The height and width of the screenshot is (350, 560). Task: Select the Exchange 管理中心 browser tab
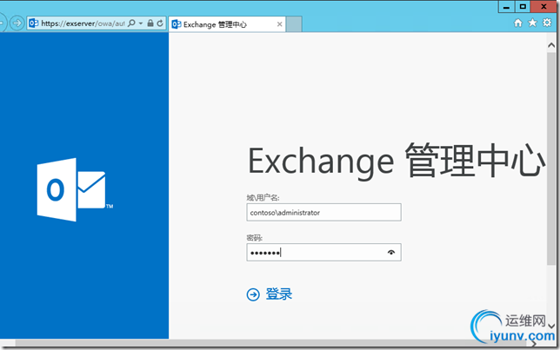[227, 24]
